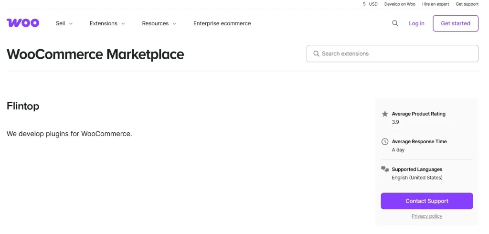
Task: Focus the Search extensions input field
Action: [396, 53]
